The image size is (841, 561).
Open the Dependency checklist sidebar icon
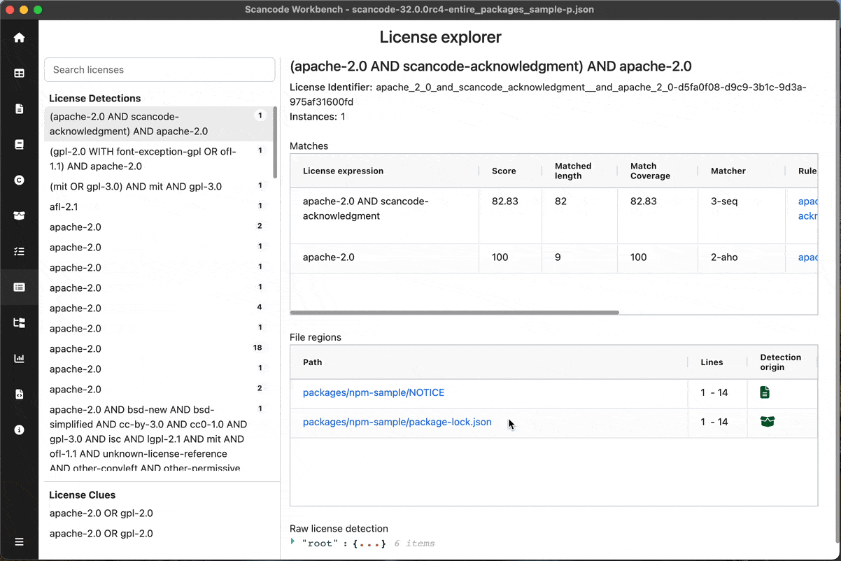19,251
